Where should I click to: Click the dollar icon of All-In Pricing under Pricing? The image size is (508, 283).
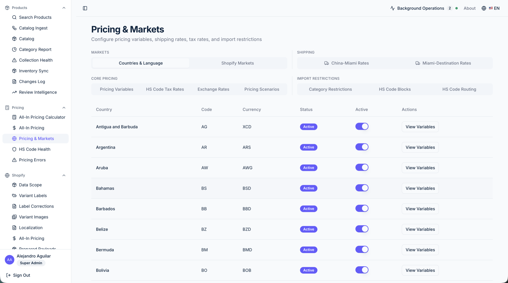coord(14,128)
